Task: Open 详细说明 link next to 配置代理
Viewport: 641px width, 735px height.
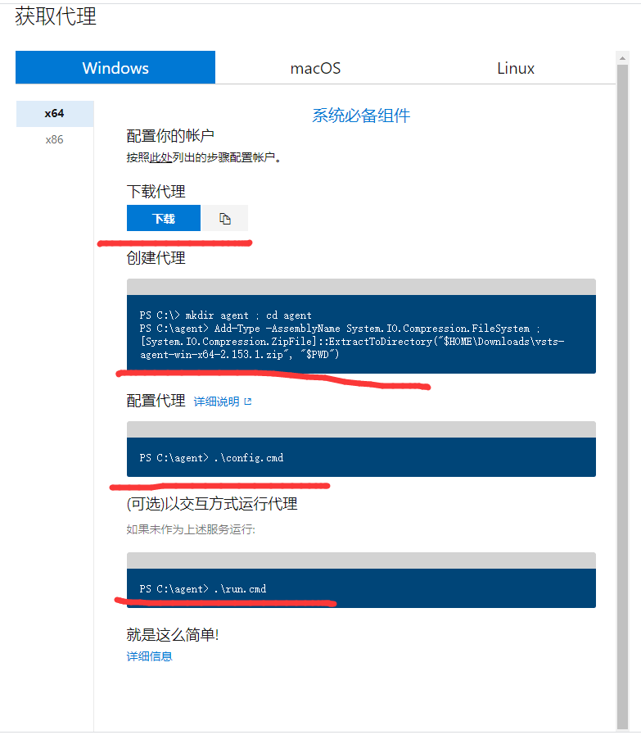Action: point(216,402)
